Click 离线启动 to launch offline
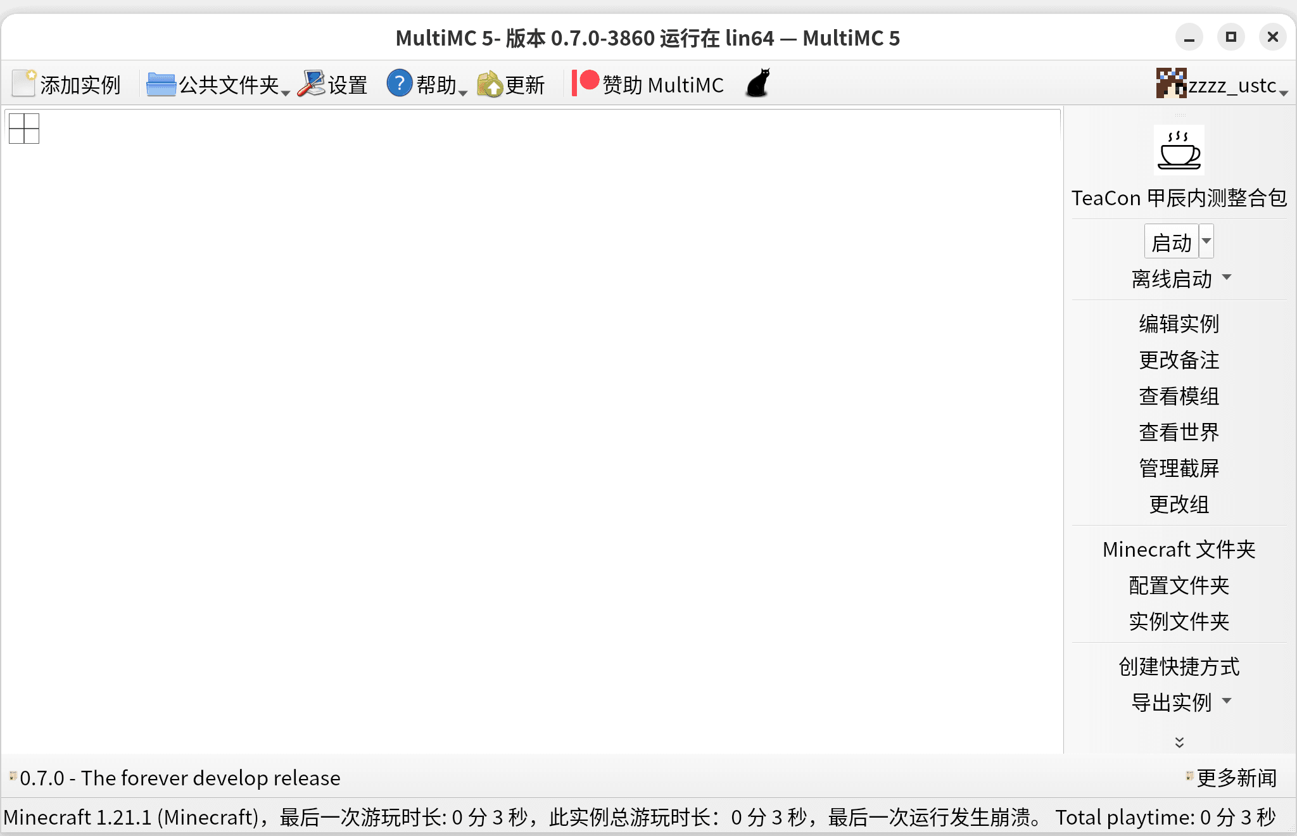1297x836 pixels. (1172, 279)
